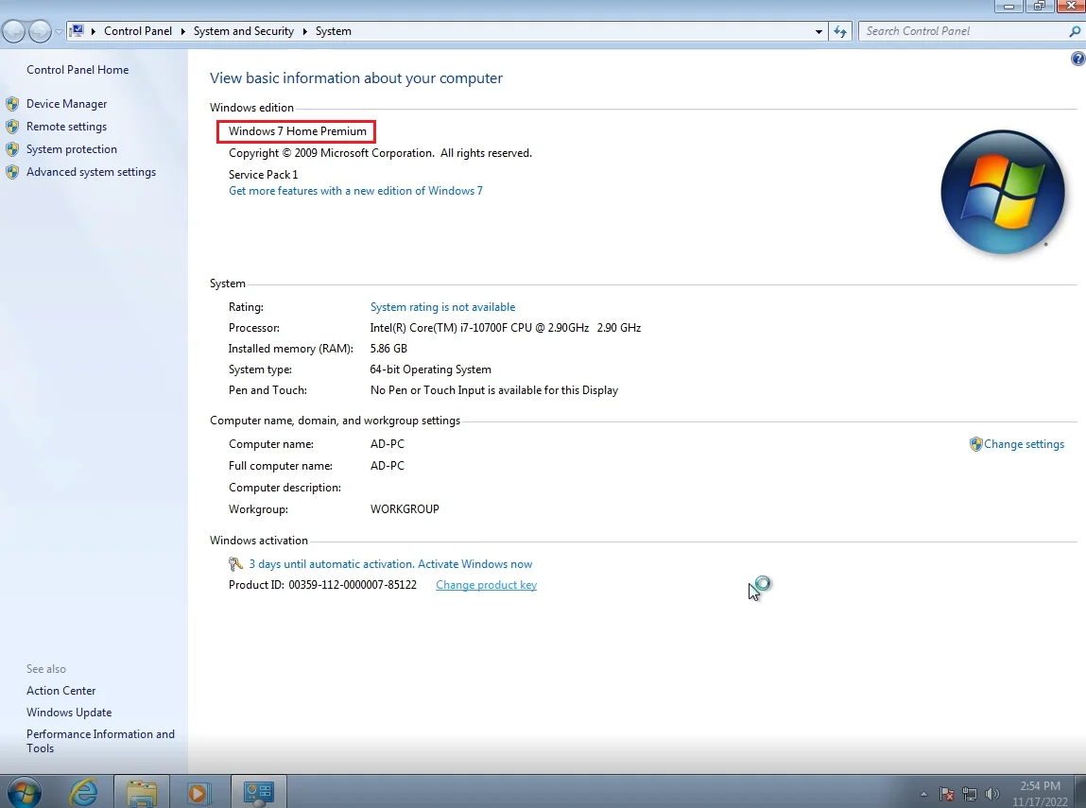Open the Start menu orb
The image size is (1086, 808).
pyautogui.click(x=23, y=791)
